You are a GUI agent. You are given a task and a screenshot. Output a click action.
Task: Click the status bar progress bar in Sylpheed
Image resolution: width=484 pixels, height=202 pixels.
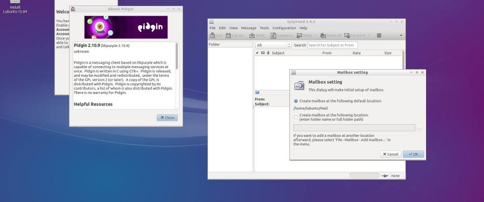point(364,176)
